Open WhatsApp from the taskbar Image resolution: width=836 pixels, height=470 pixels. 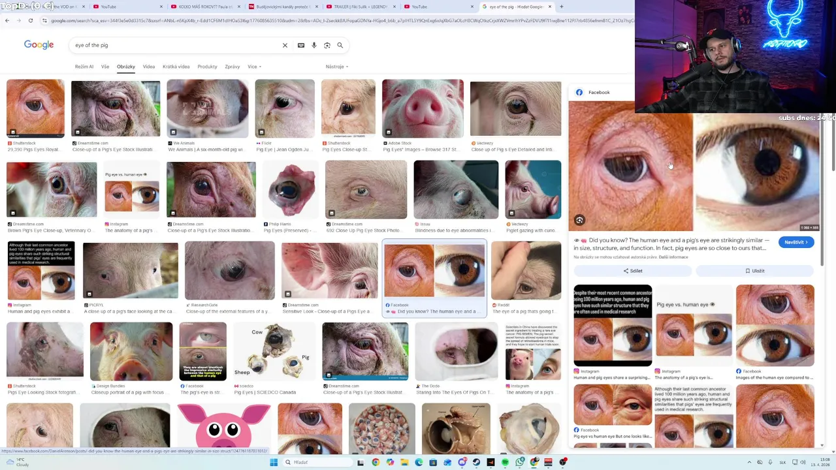pyautogui.click(x=519, y=462)
